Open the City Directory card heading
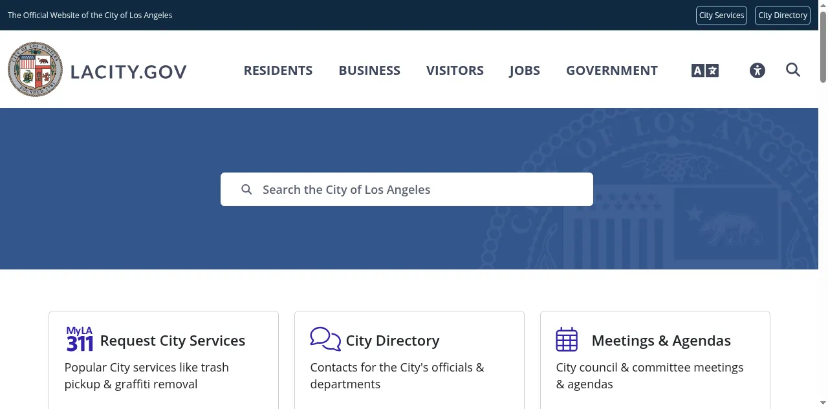 coord(393,341)
